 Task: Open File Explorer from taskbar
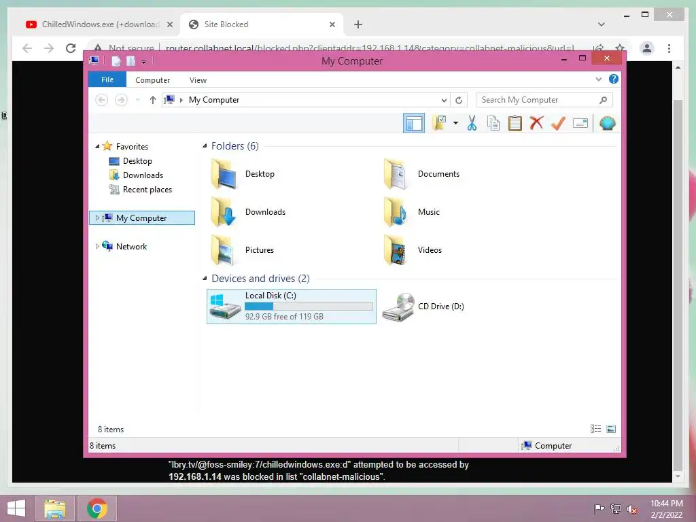54,508
